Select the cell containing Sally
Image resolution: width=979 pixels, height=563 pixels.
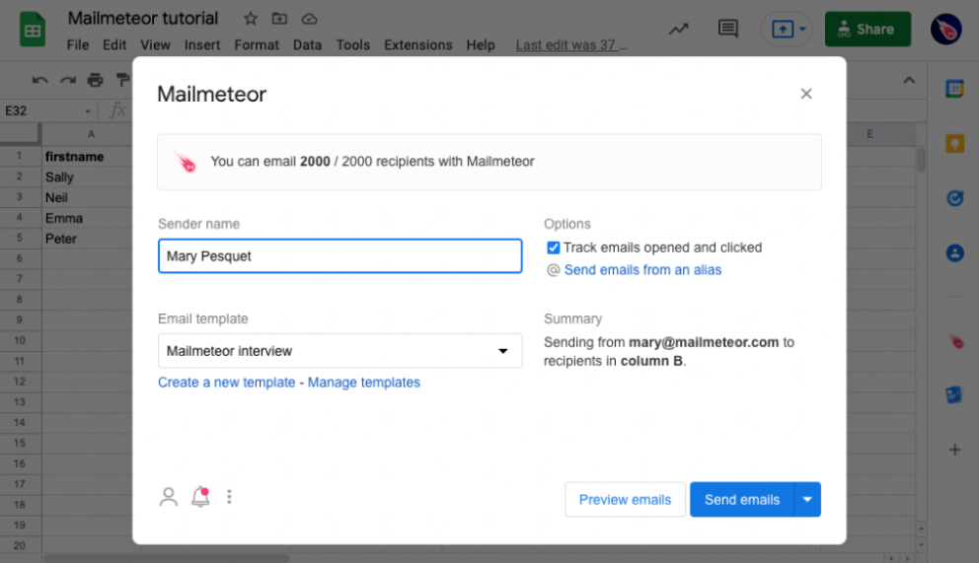pyautogui.click(x=88, y=177)
